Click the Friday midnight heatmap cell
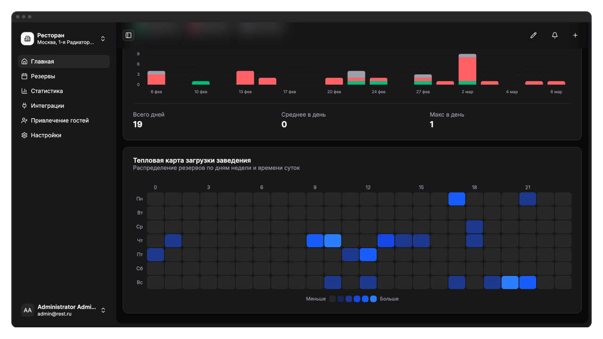The image size is (603, 339). [155, 255]
